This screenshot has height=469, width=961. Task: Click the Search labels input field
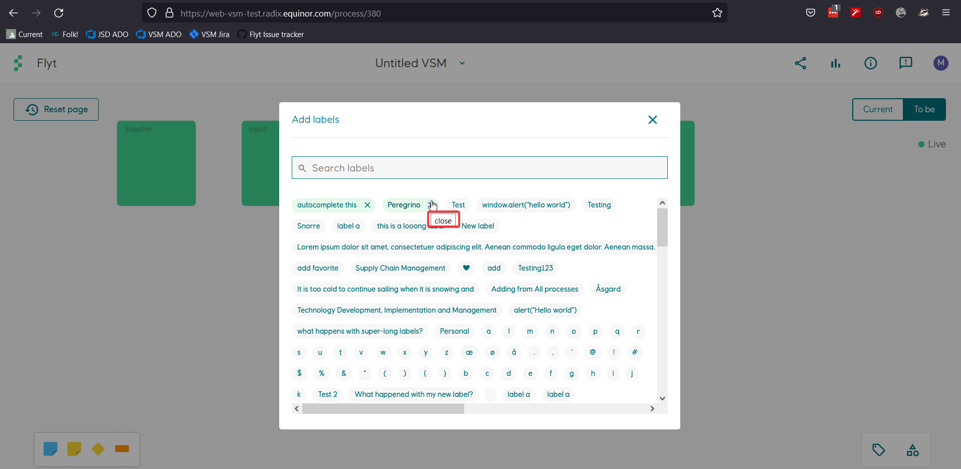pos(479,167)
